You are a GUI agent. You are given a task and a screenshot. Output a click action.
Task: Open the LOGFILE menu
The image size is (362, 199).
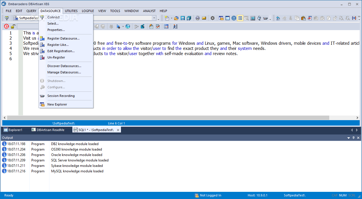(x=88, y=11)
